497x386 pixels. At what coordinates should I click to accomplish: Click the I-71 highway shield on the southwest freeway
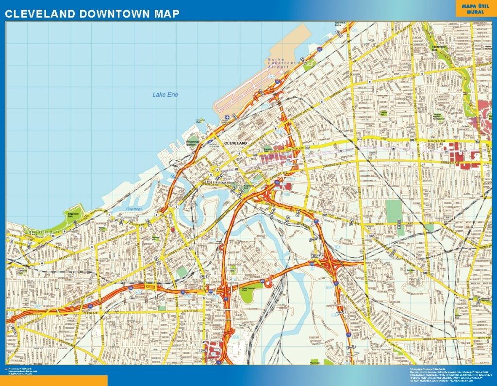tap(225, 298)
